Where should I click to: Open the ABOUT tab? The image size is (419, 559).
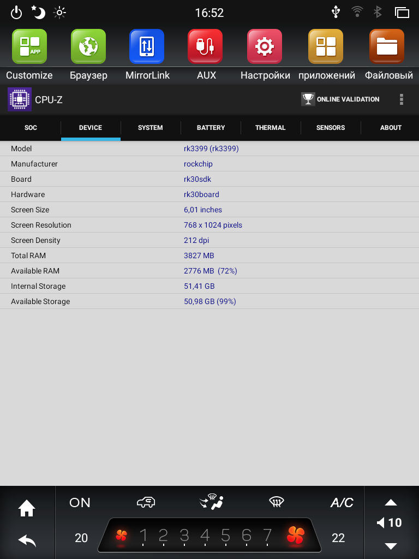(x=391, y=128)
